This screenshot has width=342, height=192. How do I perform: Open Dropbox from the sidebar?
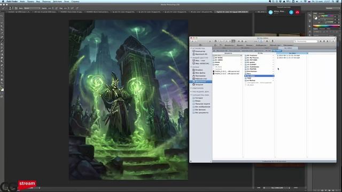tap(199, 70)
